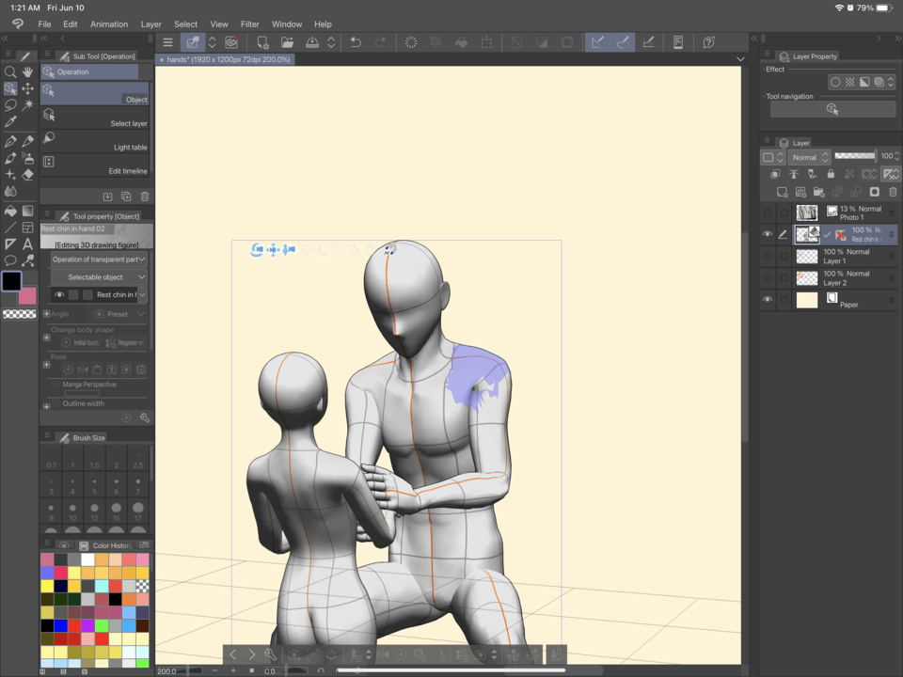Screen dimensions: 903x677
Task: Delete sub tool with trash icon
Action: click(145, 197)
